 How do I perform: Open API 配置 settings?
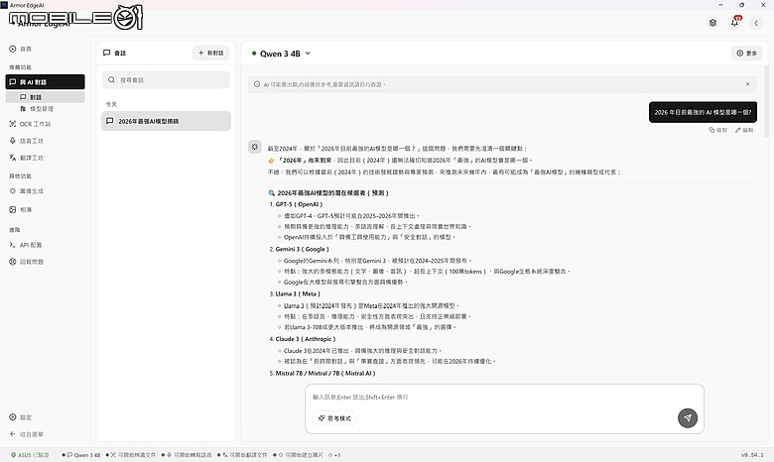pyautogui.click(x=26, y=245)
